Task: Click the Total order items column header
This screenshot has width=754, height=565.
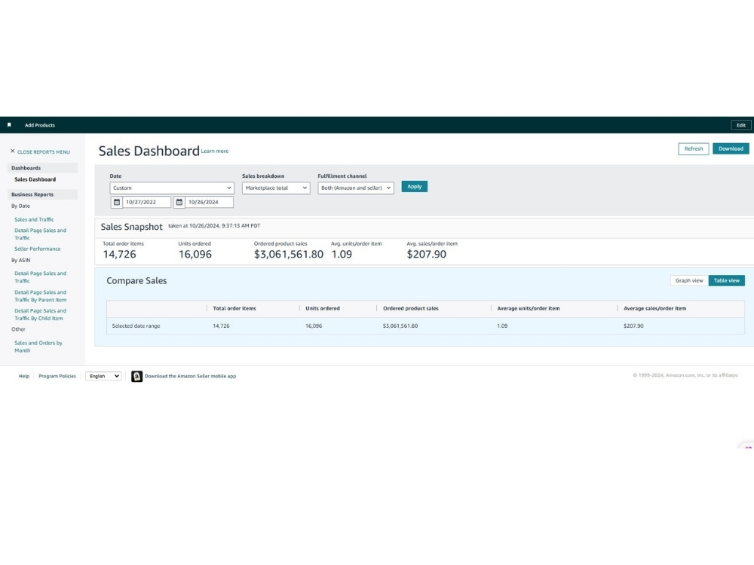Action: pos(234,308)
